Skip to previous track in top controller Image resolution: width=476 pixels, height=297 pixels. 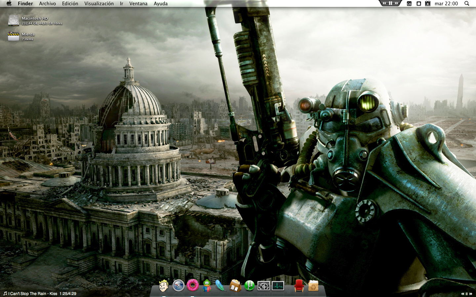[x=384, y=3]
